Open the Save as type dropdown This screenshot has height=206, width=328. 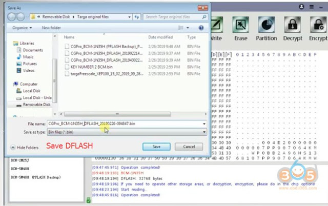pyautogui.click(x=127, y=132)
